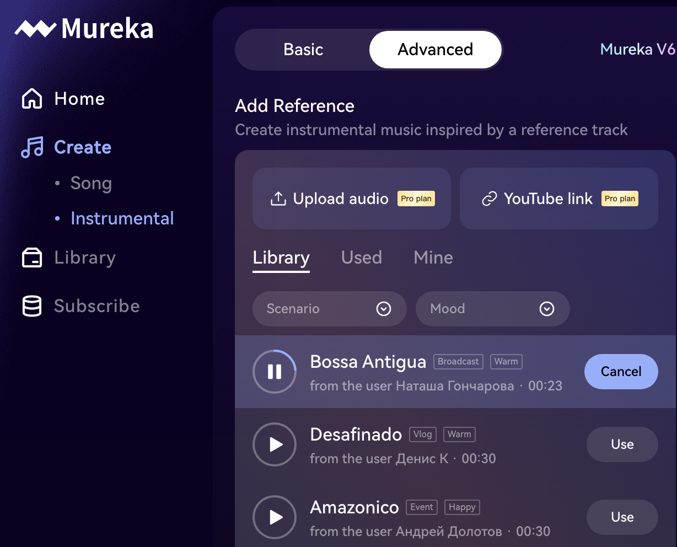This screenshot has height=547, width=677.
Task: Click the YouTube link chain icon
Action: [x=489, y=199]
